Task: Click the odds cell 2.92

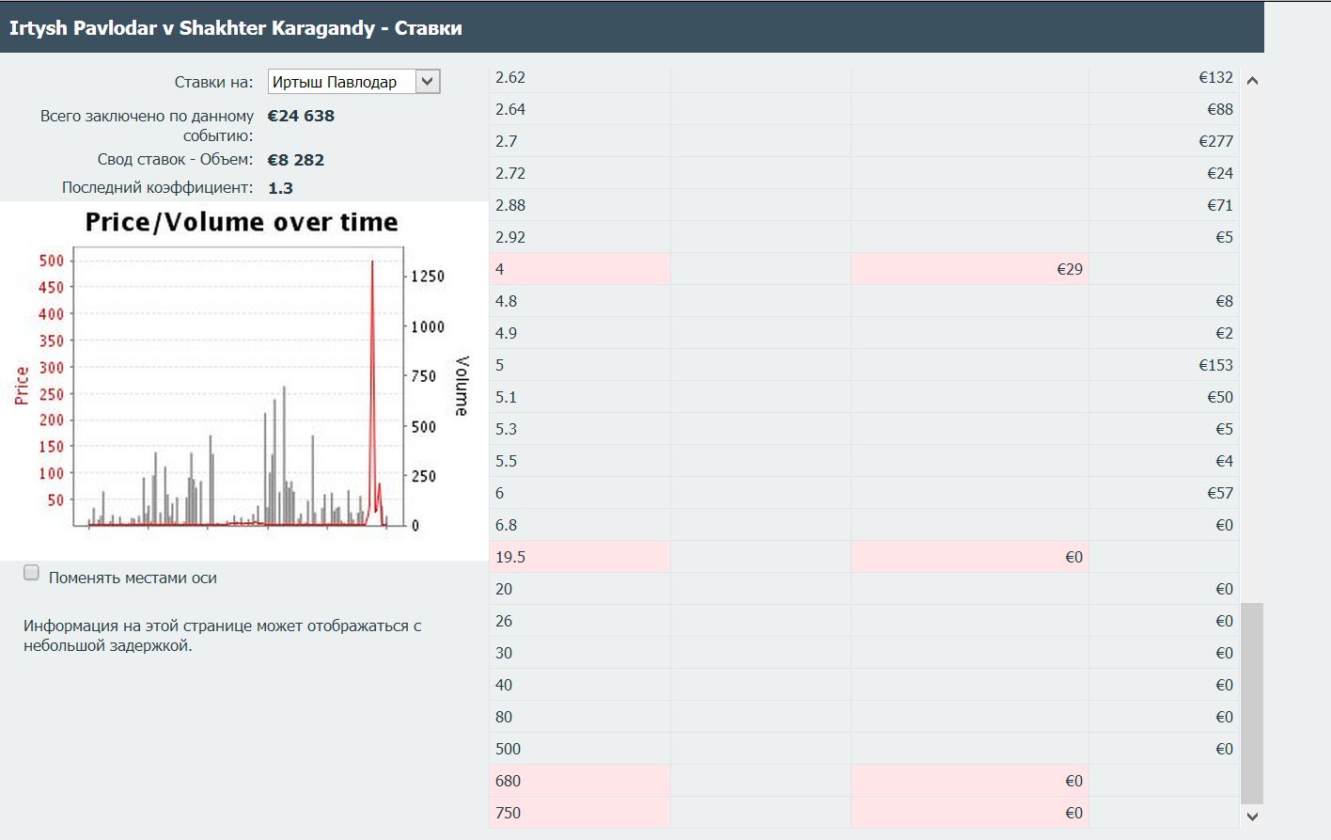Action: tap(580, 237)
